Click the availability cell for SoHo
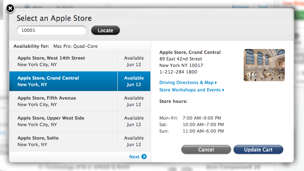The image size is (304, 171). pos(134,141)
